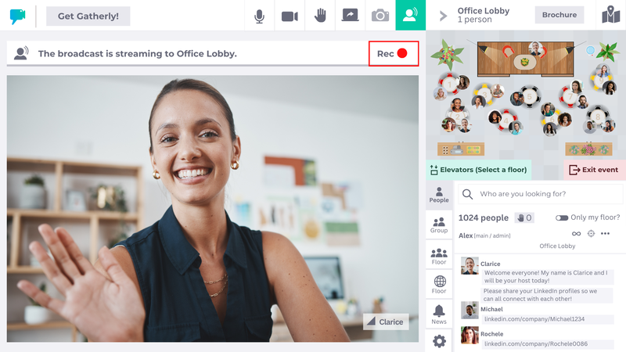Switch to the Group chat tab
The width and height of the screenshot is (626, 352).
(439, 225)
